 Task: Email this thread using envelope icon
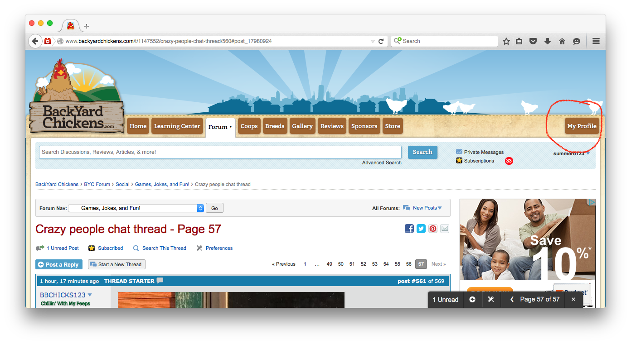[445, 229]
